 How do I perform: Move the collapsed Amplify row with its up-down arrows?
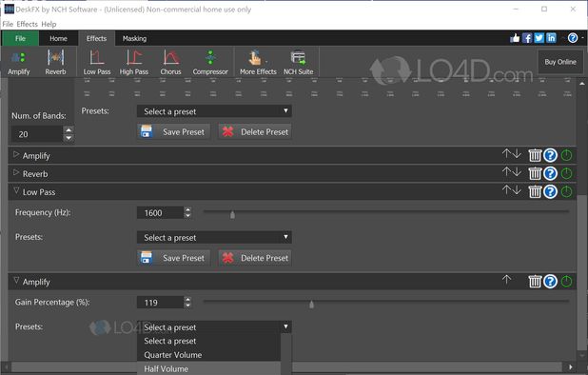[512, 154]
